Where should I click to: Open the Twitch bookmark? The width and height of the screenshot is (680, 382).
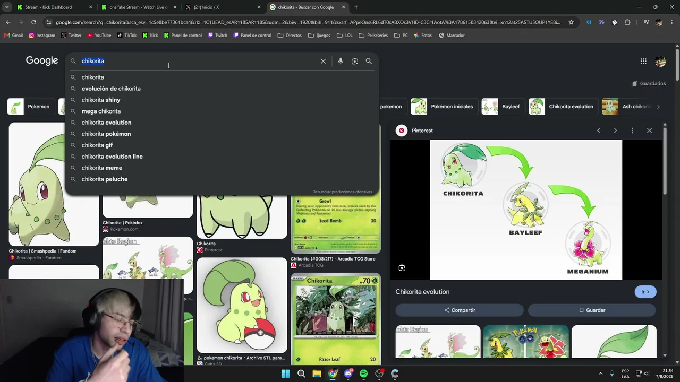[x=218, y=36]
